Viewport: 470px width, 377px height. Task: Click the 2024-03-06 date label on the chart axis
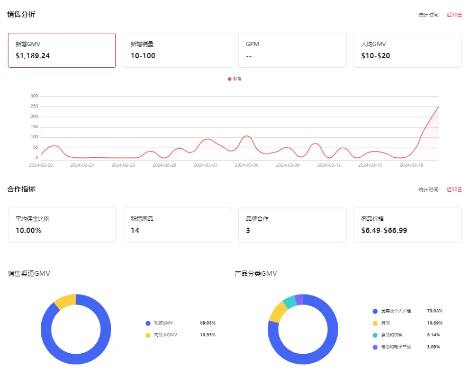pos(247,165)
